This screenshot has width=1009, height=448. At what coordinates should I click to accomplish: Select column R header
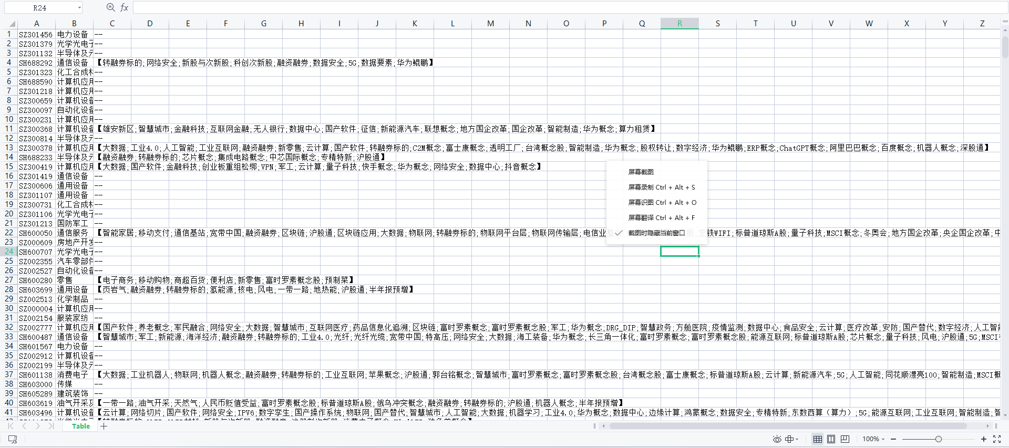(679, 24)
